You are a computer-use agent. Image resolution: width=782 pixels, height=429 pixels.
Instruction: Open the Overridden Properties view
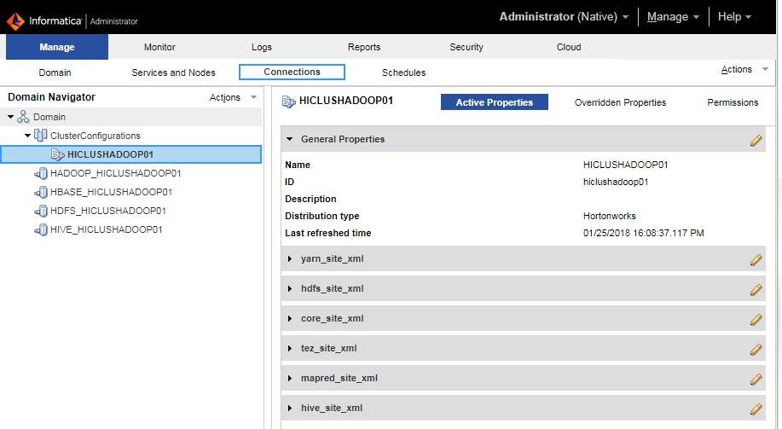[620, 102]
